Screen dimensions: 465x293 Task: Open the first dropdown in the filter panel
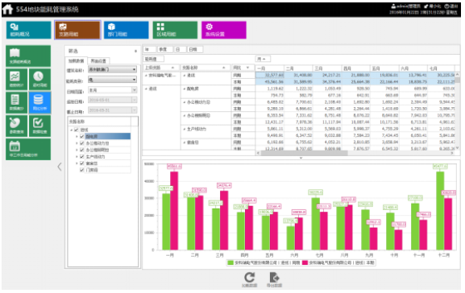(112, 69)
